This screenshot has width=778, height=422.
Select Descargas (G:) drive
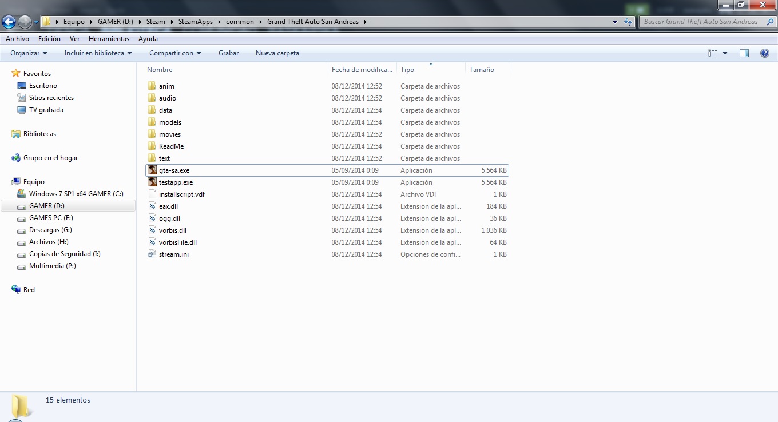point(50,230)
